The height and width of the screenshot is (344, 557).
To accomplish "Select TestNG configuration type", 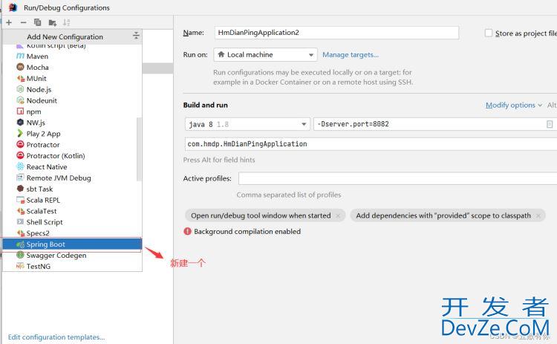I will [72, 266].
